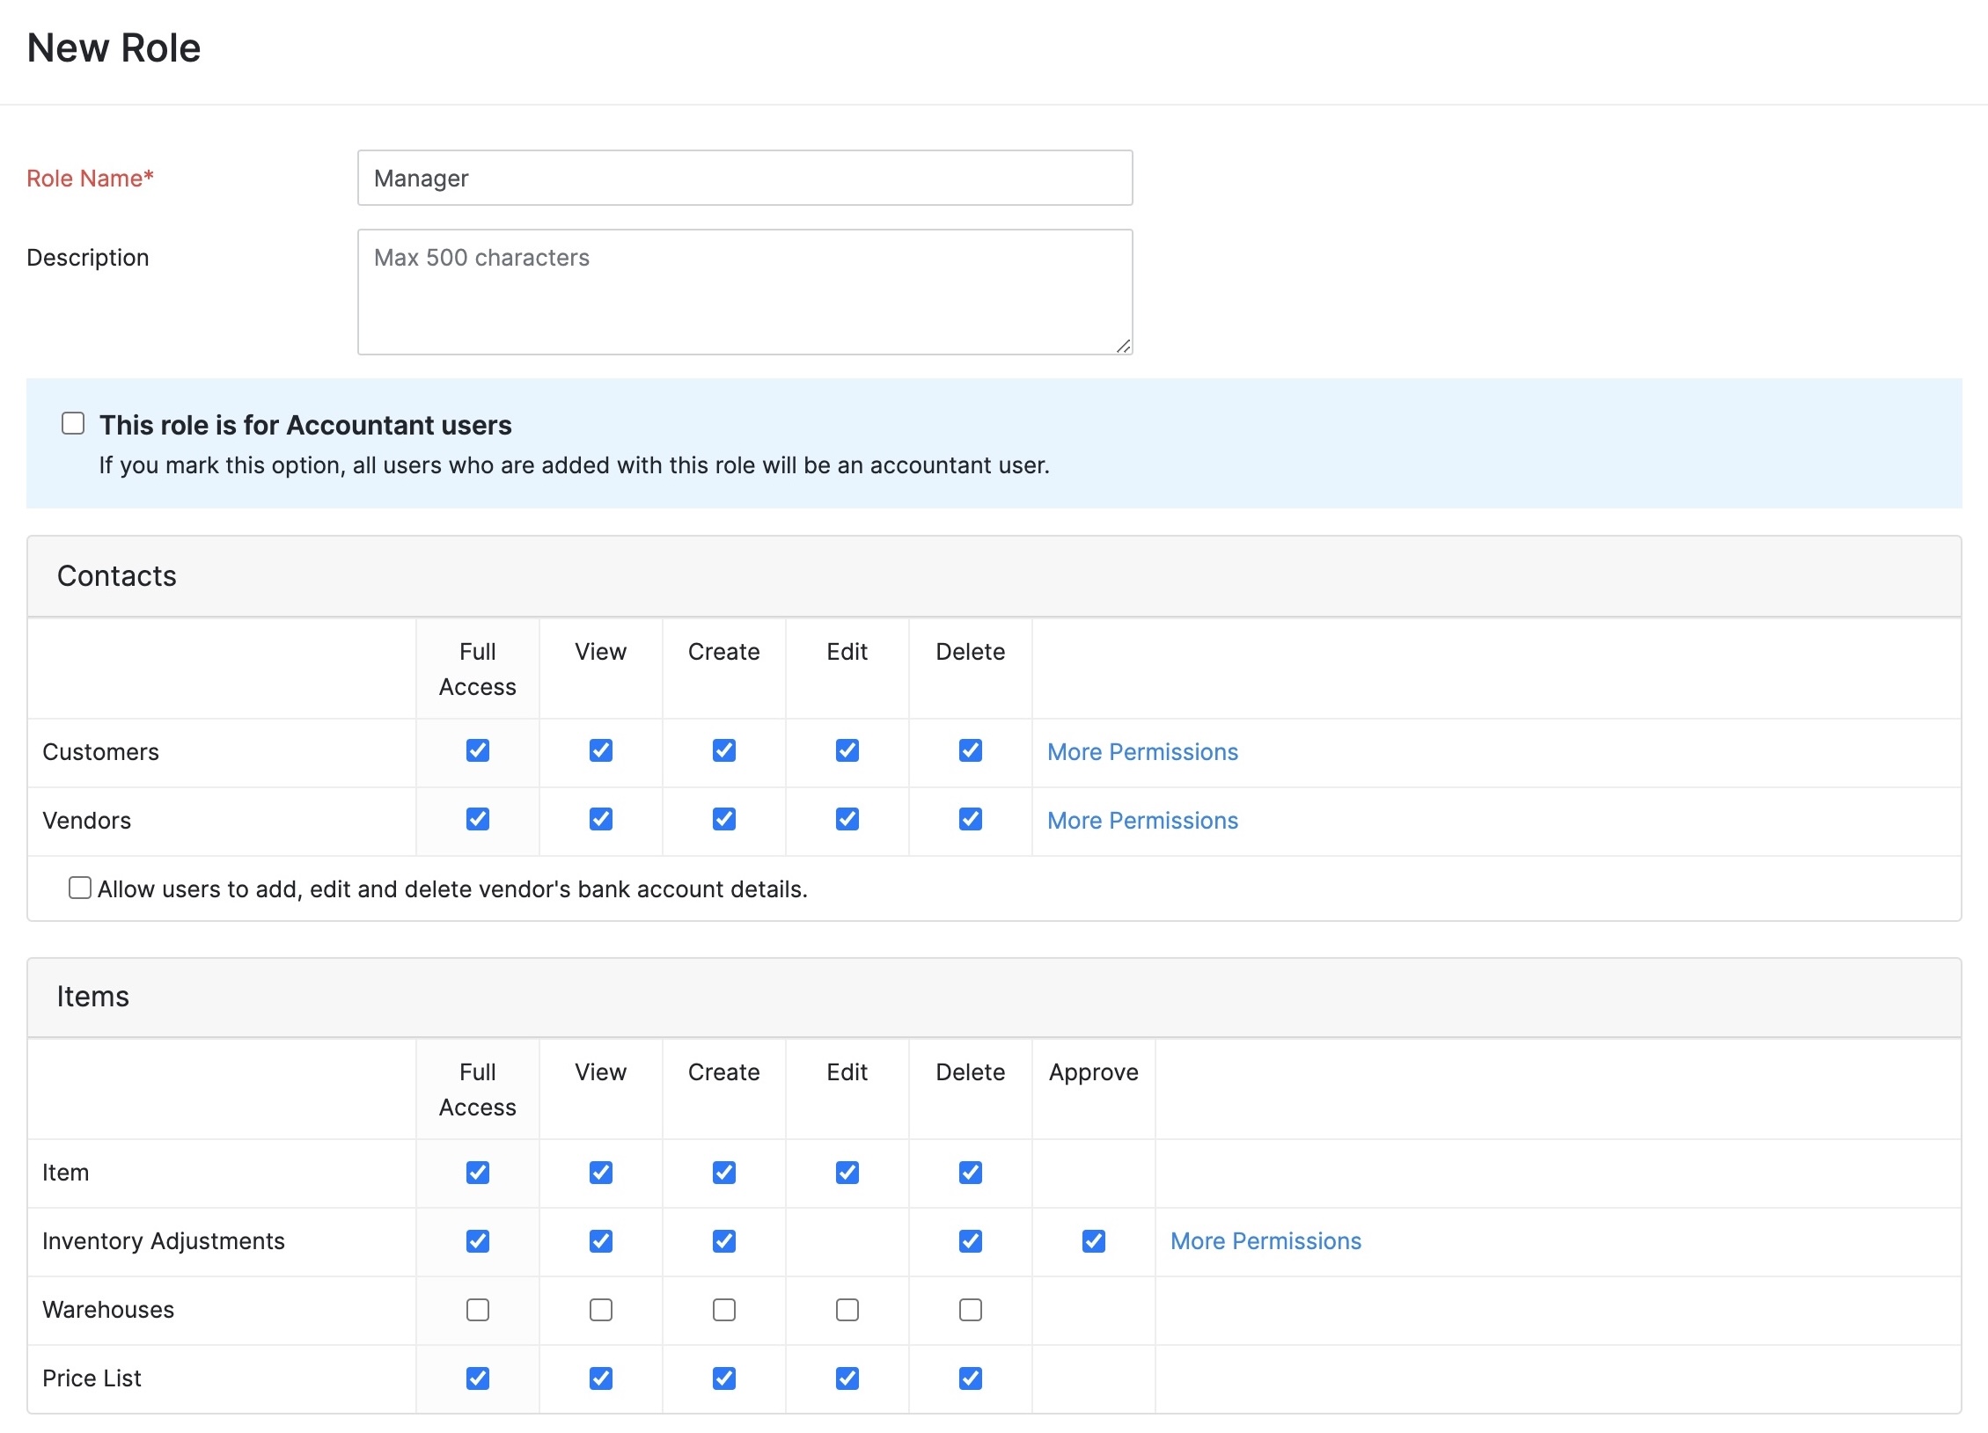Enable Full Access for Warehouses

(x=478, y=1310)
